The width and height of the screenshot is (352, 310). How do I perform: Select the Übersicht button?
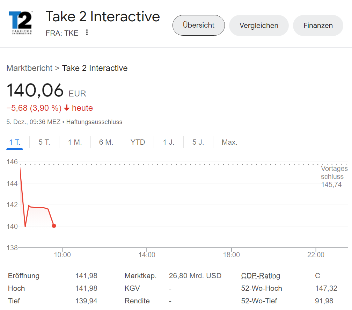coord(198,26)
